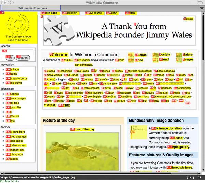Viewport: 205px width, 183px height.
Task: Click the icon next to the Science link
Action: (x=131, y=55)
